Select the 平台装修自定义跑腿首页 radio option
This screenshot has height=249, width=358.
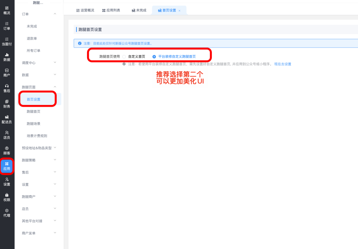[154, 56]
